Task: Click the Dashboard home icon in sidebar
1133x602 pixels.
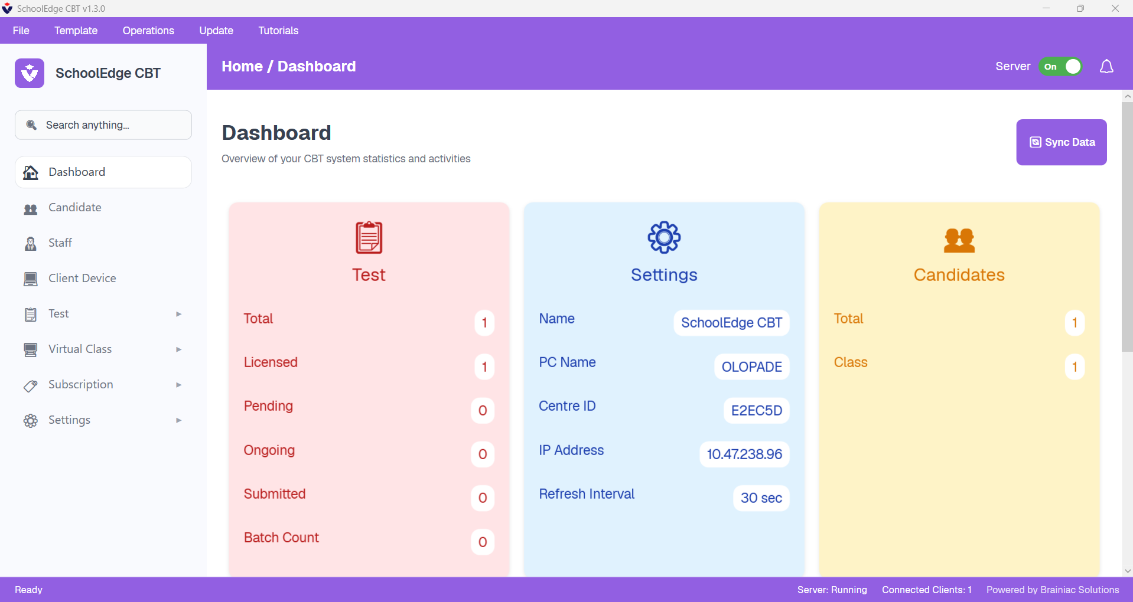Action: (31, 172)
